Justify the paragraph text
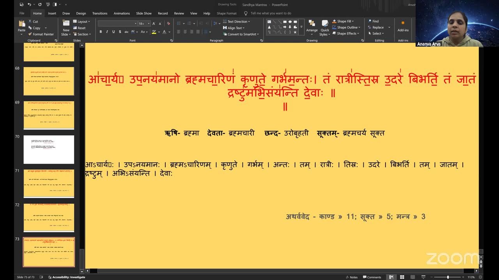Image resolution: width=499 pixels, height=280 pixels. coord(198,32)
